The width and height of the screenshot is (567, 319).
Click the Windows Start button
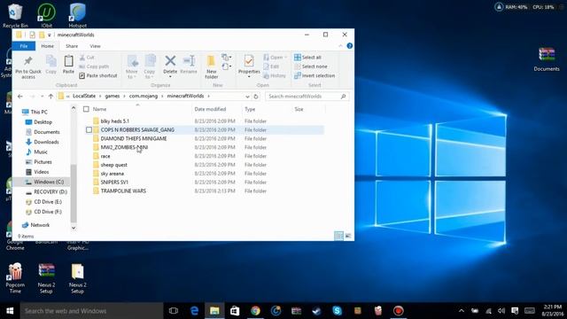10,311
